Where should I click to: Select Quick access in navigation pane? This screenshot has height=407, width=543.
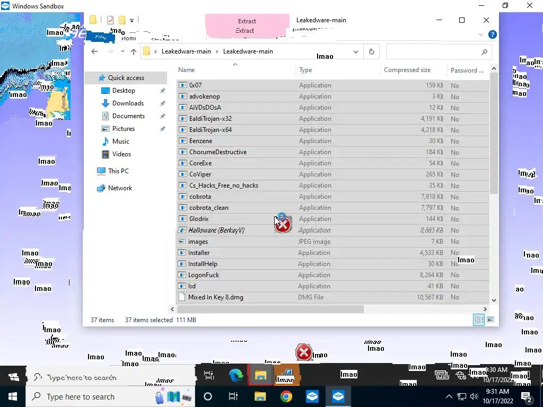click(x=126, y=78)
